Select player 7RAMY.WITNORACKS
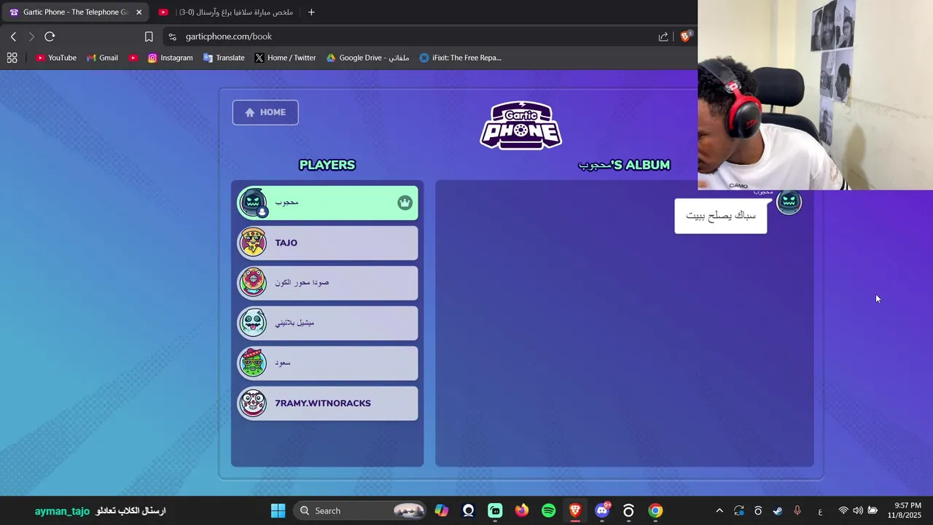Image resolution: width=933 pixels, height=525 pixels. 327,403
